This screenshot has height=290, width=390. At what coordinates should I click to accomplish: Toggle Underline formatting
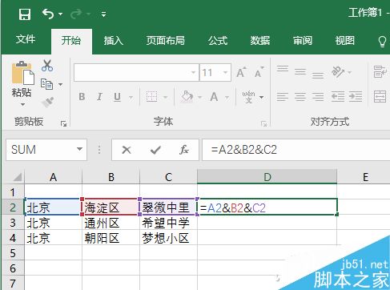point(117,97)
